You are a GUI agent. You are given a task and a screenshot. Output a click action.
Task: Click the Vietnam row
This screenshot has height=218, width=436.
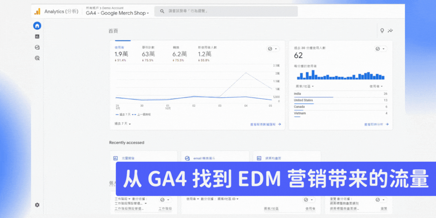[x=341, y=114]
